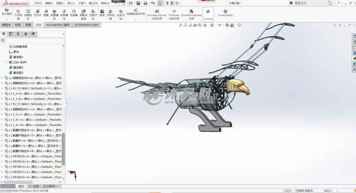The height and width of the screenshot is (193, 356).
Task: Switch to the SOLIDWORKS MBD tab
Action: [87, 25]
